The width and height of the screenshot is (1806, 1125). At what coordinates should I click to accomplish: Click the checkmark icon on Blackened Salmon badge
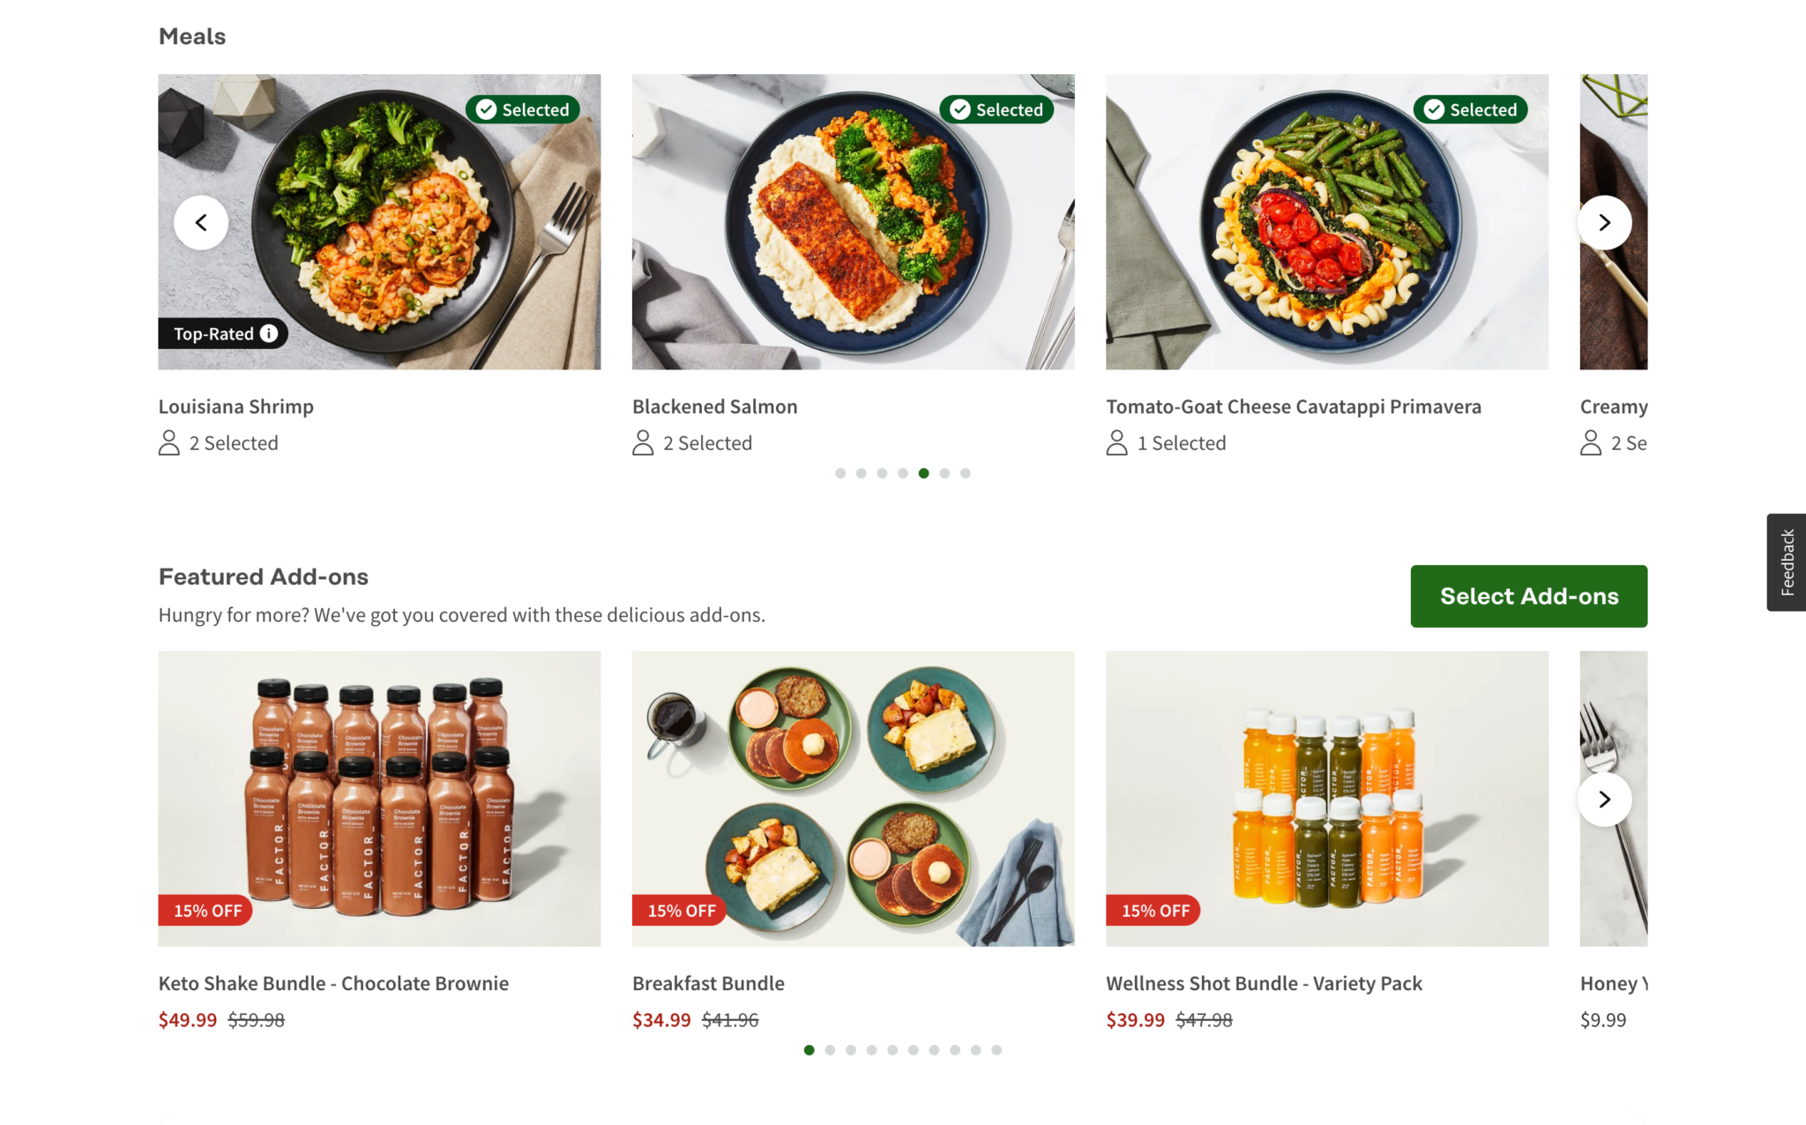click(x=960, y=109)
